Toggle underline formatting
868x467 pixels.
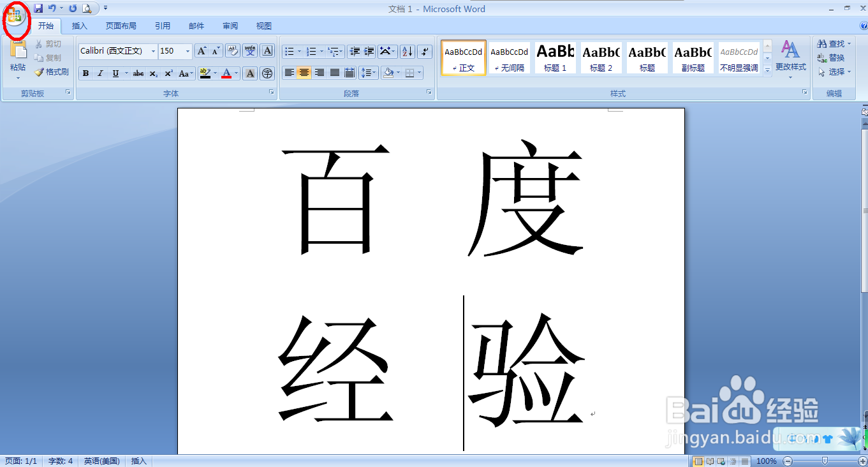[115, 73]
